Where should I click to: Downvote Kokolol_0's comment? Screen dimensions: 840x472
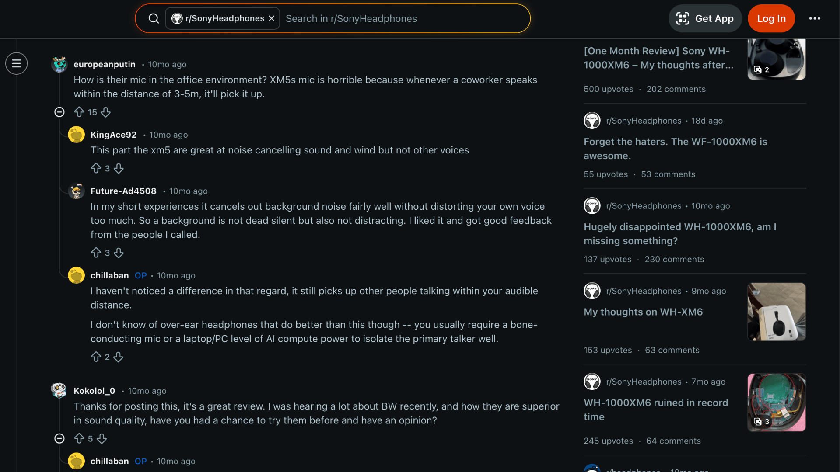102,438
